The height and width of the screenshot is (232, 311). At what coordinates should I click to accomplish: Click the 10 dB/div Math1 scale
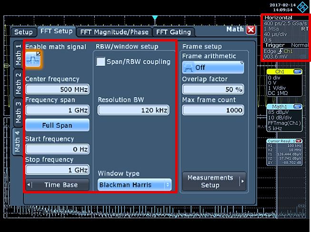point(280,118)
